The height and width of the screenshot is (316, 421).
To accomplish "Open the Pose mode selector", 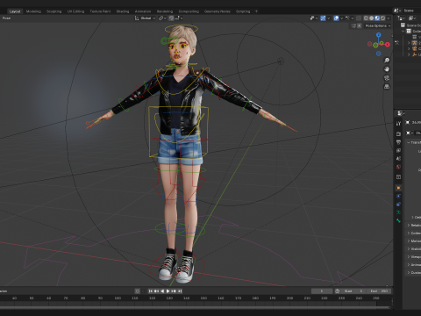I will coord(6,18).
